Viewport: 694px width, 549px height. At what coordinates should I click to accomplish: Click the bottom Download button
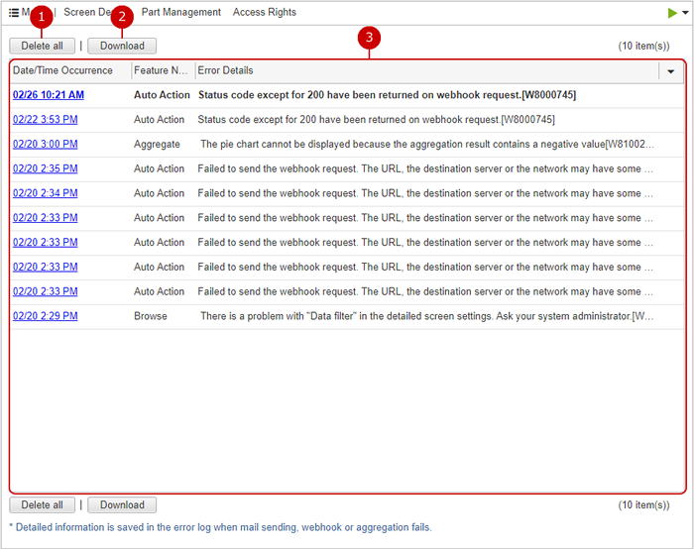coord(122,504)
